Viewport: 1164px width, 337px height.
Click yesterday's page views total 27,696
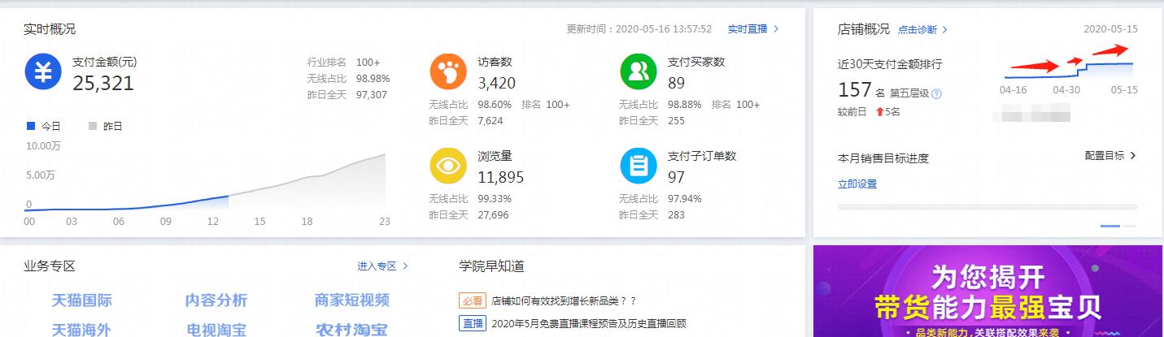pyautogui.click(x=494, y=215)
